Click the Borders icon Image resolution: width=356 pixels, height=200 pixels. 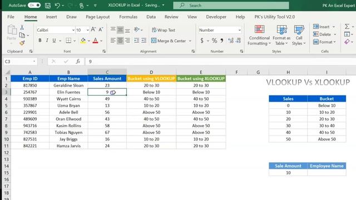(x=68, y=41)
